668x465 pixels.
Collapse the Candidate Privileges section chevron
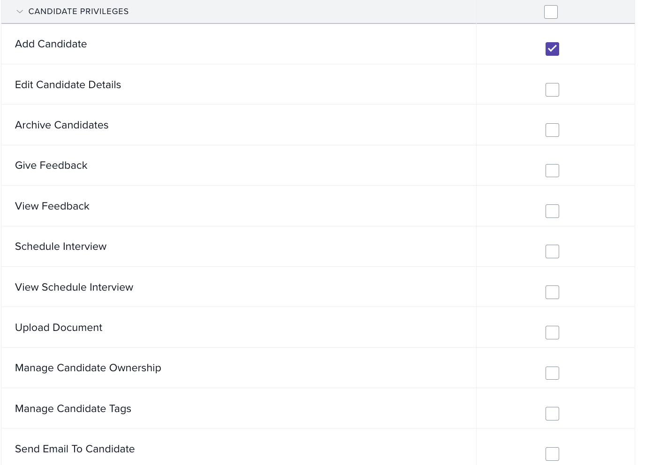pos(20,12)
